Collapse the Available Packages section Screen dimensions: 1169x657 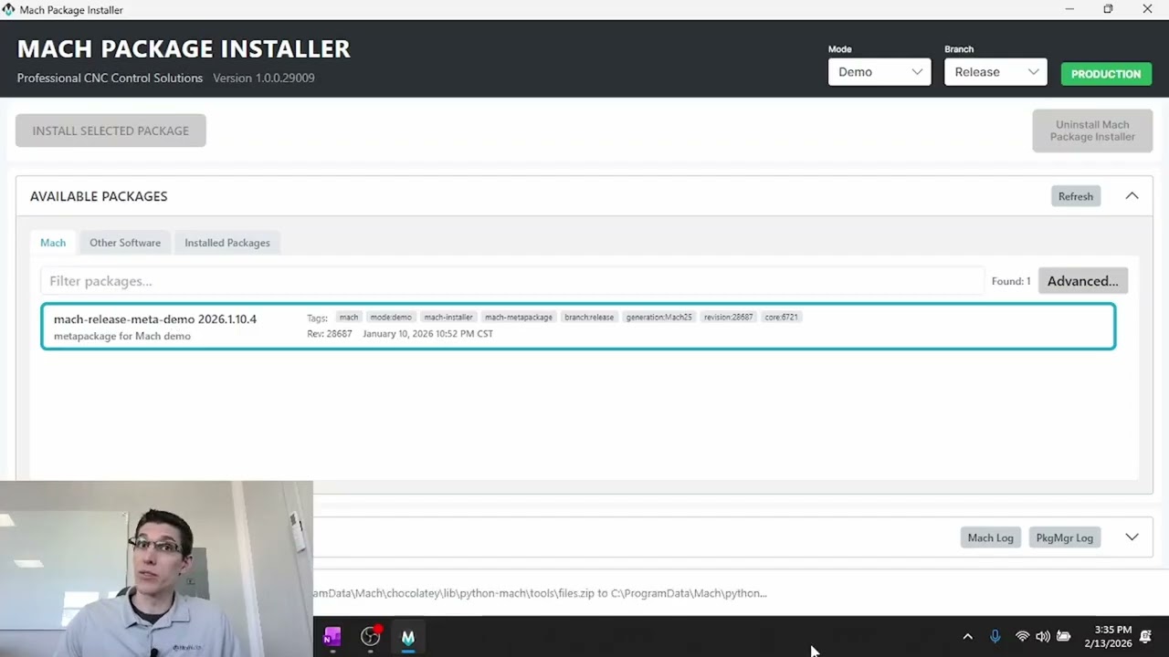1132,196
